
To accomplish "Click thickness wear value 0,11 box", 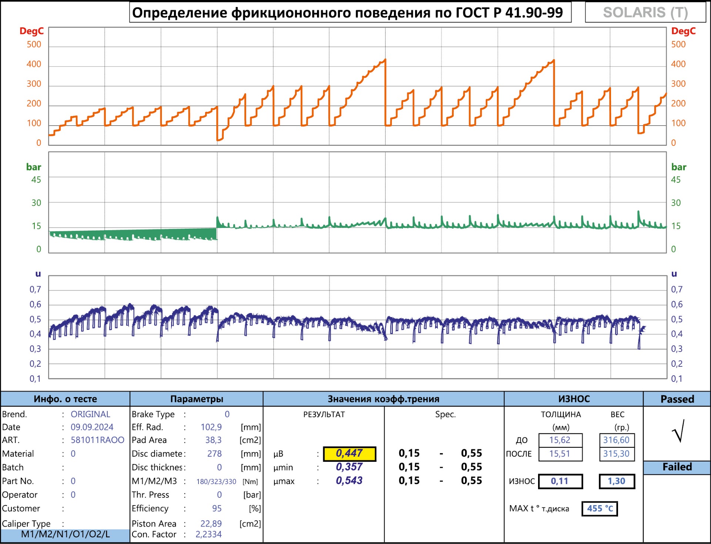I will (560, 481).
